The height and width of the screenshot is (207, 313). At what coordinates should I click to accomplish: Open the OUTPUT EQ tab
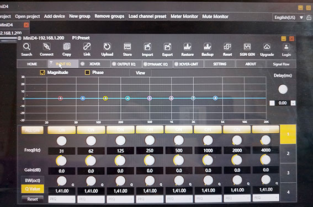coord(126,64)
